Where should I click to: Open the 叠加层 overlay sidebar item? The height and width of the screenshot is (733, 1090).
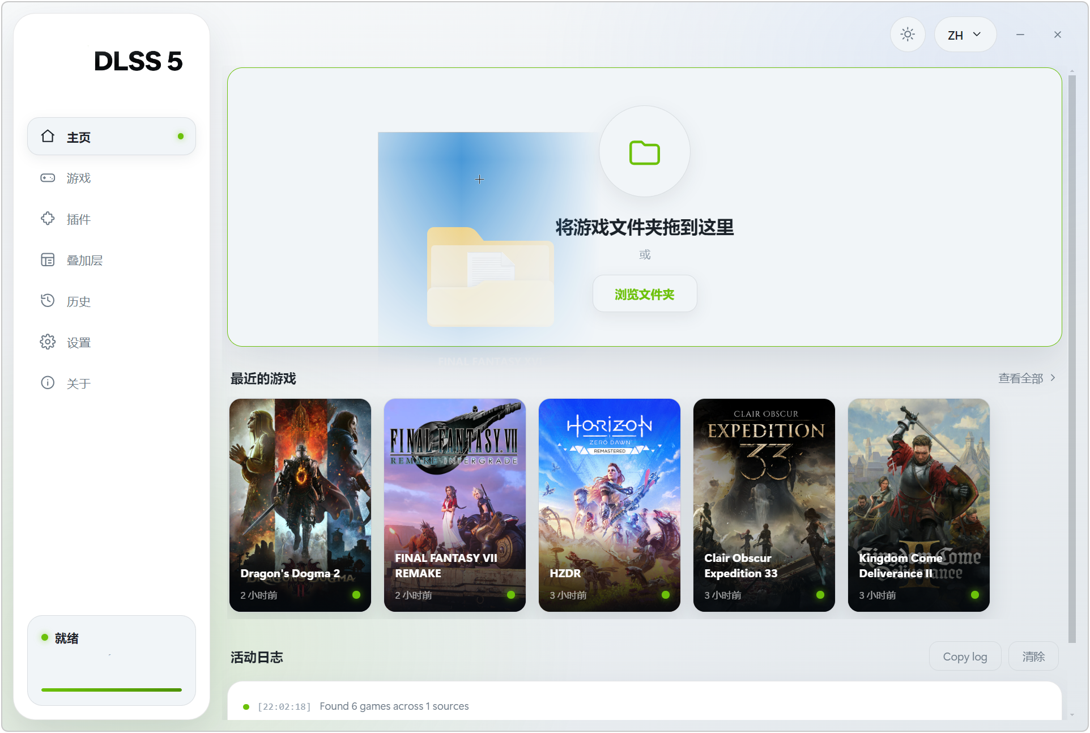(x=112, y=260)
